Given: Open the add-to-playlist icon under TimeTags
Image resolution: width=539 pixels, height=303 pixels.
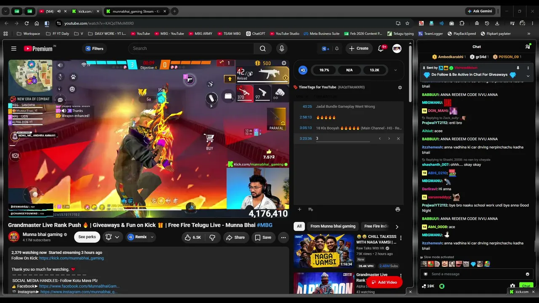Looking at the screenshot, I should coord(310,209).
